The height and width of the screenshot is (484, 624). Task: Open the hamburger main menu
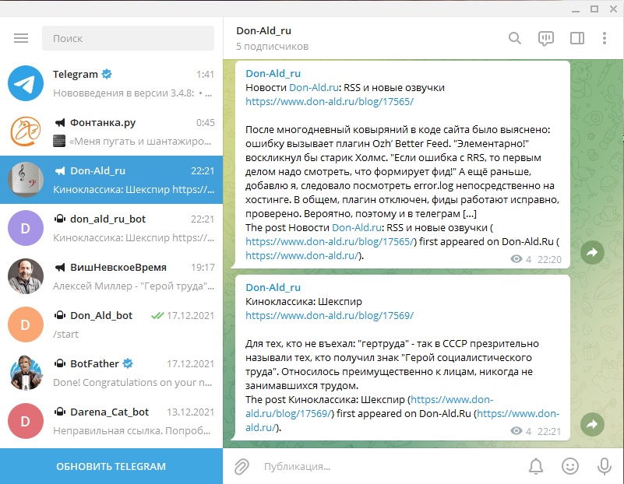tap(21, 38)
